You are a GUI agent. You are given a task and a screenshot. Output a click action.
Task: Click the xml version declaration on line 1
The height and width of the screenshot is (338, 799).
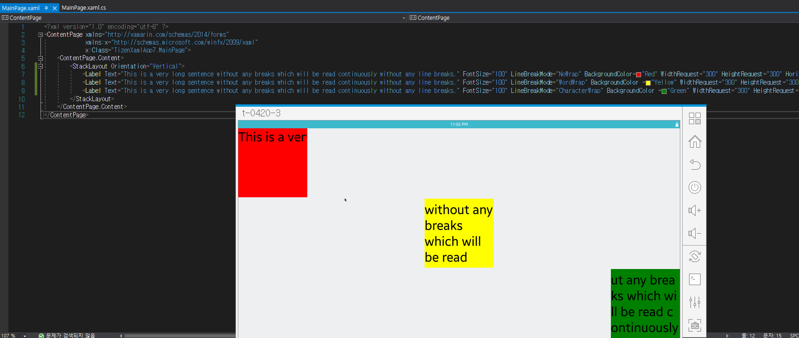pos(106,27)
